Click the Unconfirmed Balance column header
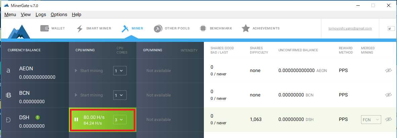The height and width of the screenshot is (138, 397). pyautogui.click(x=298, y=50)
